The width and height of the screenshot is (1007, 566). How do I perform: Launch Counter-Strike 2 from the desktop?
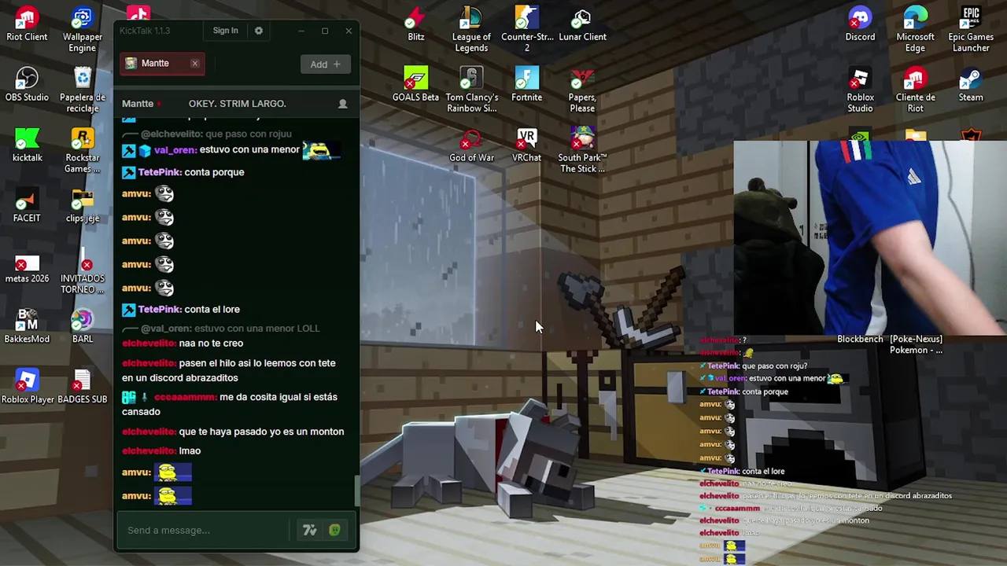tap(527, 29)
